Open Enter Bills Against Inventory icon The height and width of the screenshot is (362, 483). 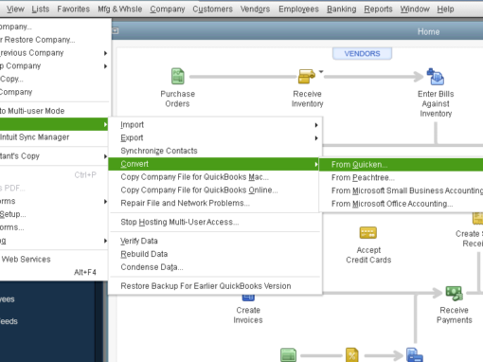pyautogui.click(x=436, y=77)
